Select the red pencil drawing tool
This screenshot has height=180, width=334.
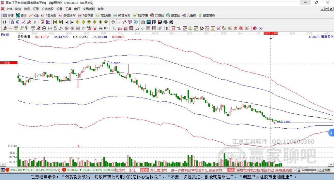(x=5, y=28)
